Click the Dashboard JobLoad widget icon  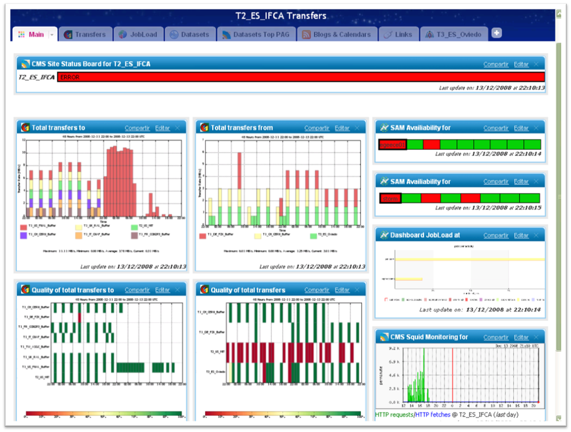[x=384, y=236]
